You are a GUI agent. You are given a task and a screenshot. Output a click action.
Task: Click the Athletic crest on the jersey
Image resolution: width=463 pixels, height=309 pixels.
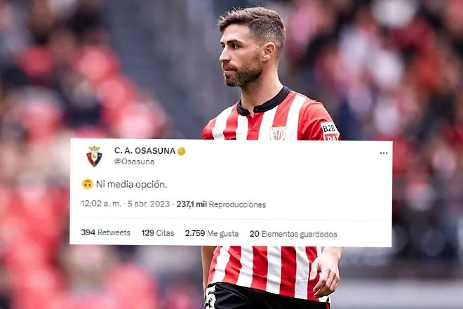278,133
